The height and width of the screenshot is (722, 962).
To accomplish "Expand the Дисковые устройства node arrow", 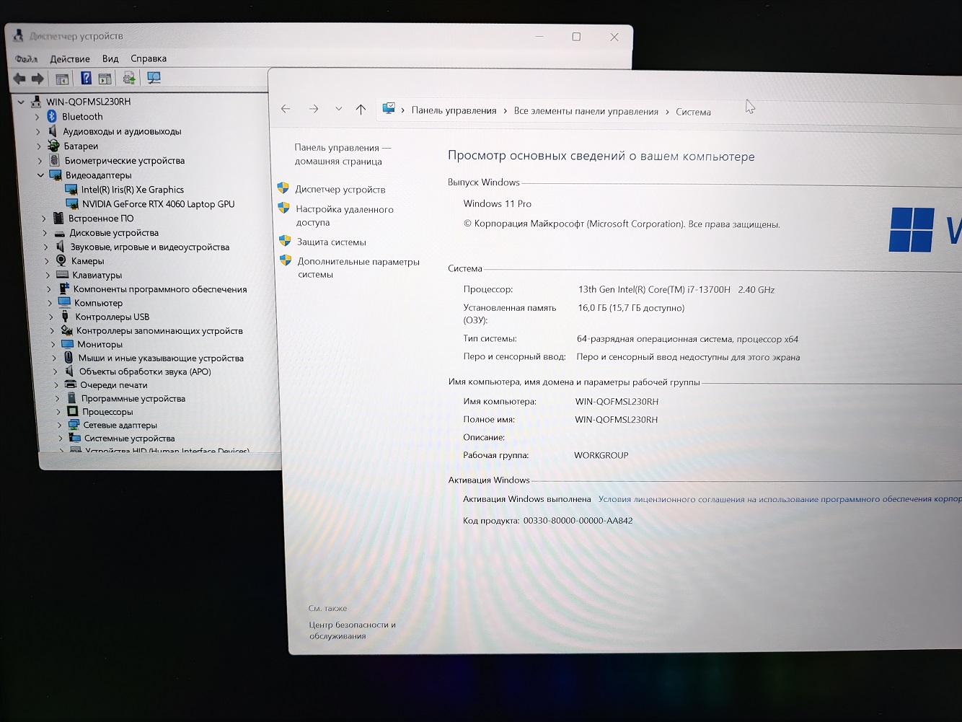I will coord(45,232).
